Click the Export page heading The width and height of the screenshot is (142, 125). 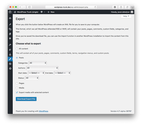20,19
